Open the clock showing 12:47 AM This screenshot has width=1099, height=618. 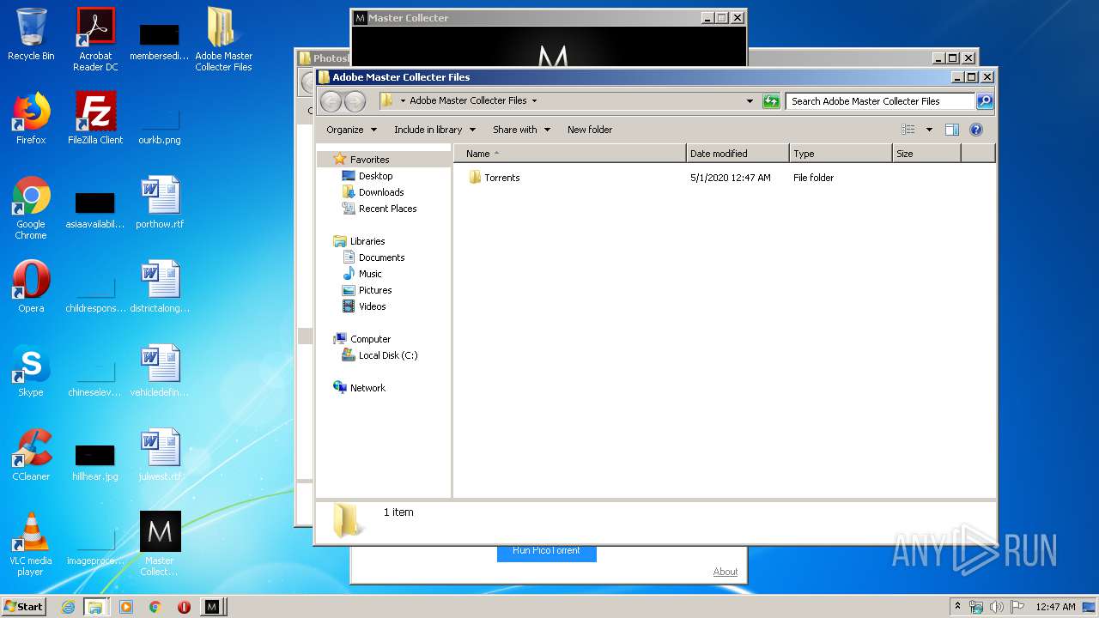tap(1055, 607)
